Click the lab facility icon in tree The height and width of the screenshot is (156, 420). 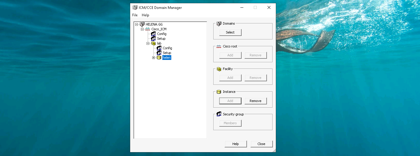[x=153, y=43]
